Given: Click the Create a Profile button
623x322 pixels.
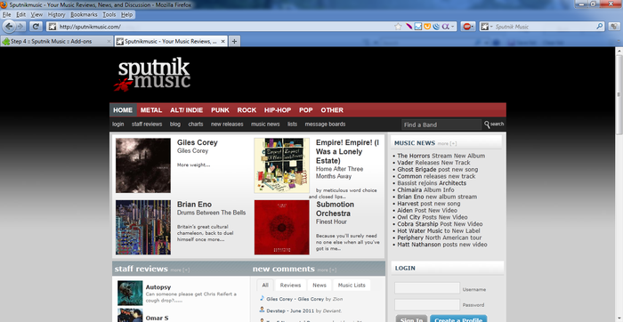Looking at the screenshot, I should [458, 318].
